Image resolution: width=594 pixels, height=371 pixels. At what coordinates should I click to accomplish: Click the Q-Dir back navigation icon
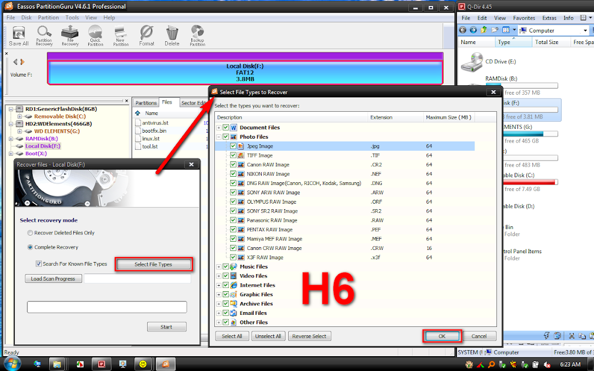pyautogui.click(x=462, y=30)
